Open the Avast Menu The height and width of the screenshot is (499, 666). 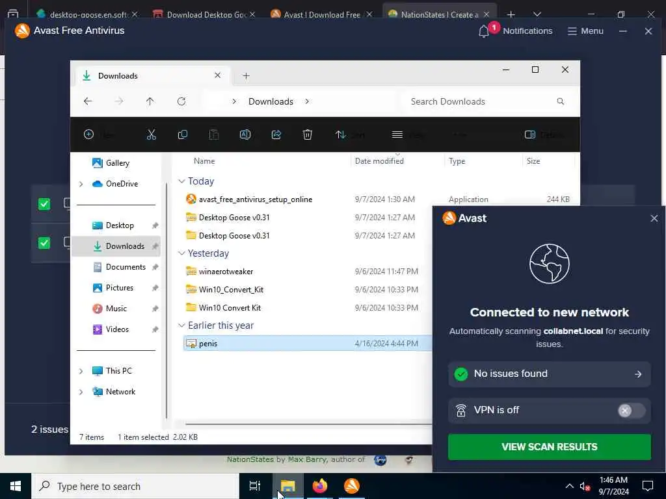[x=585, y=31]
